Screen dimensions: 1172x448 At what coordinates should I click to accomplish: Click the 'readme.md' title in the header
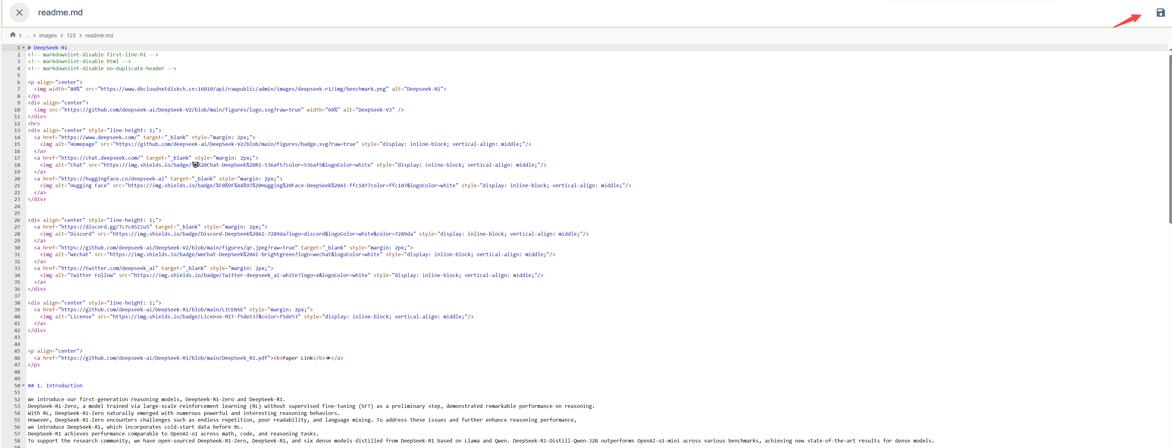point(60,13)
